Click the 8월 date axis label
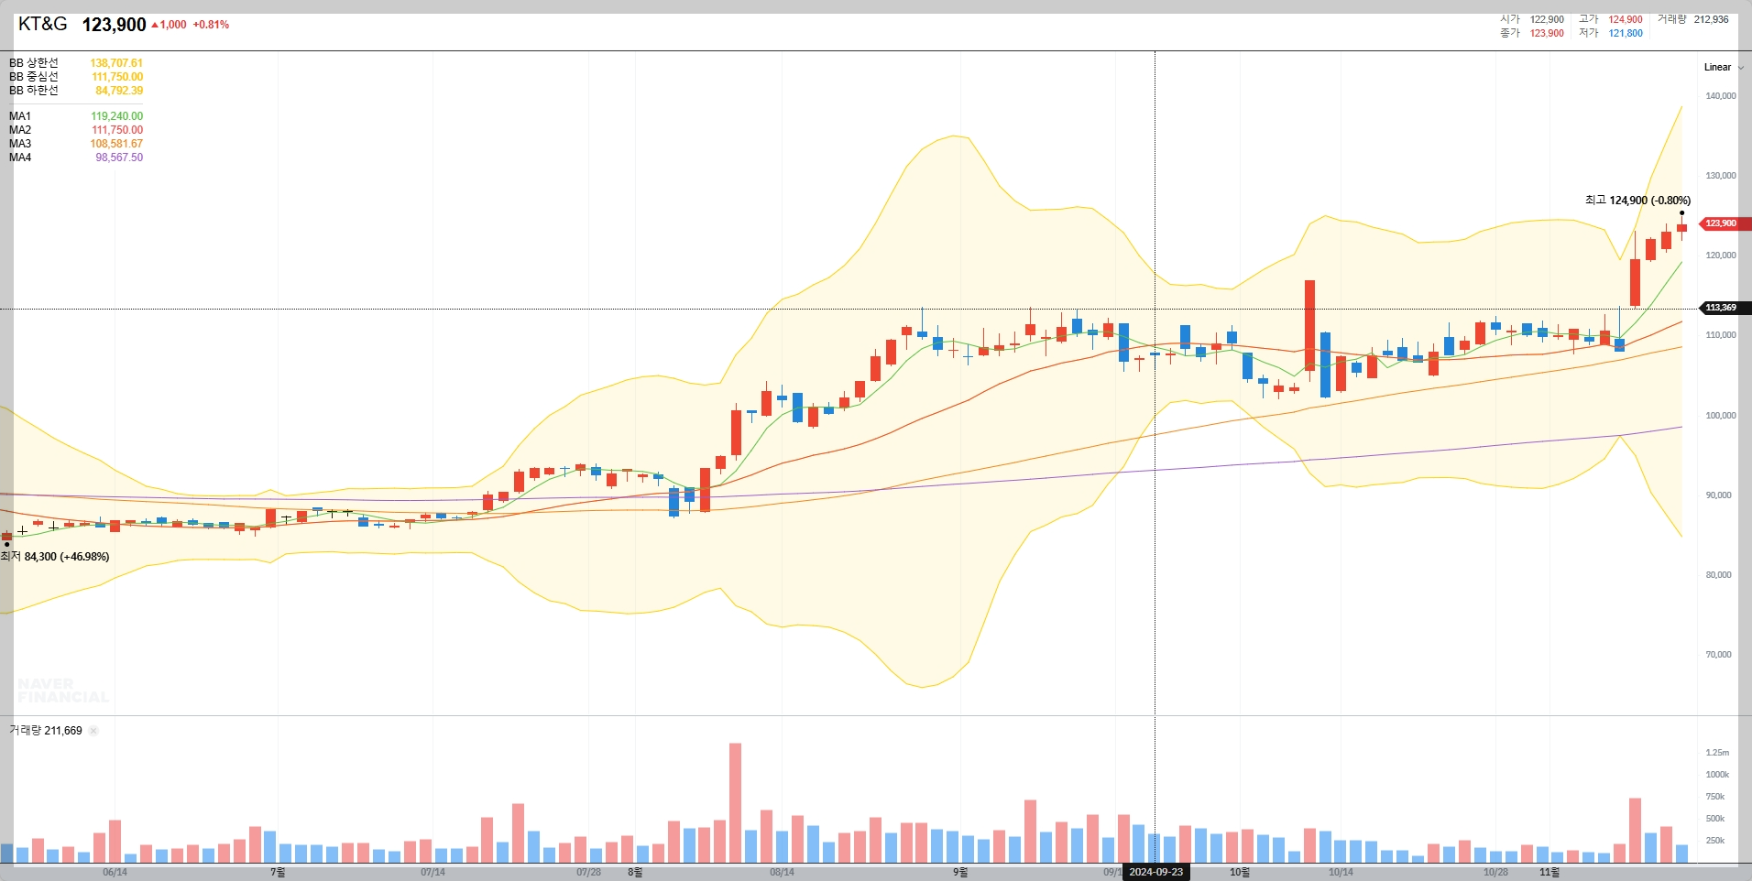Screen dimensions: 1752x881 coord(635,873)
